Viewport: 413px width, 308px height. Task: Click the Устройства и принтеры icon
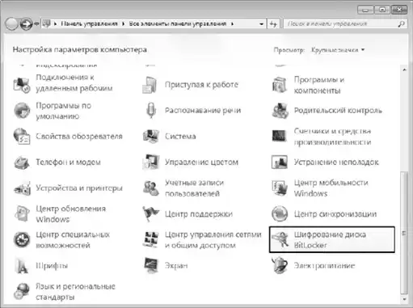tap(22, 188)
